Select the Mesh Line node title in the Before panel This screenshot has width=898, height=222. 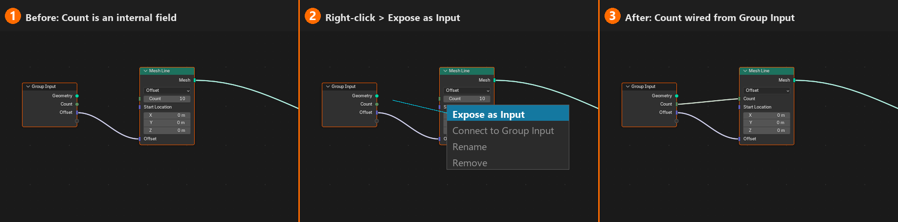point(159,71)
